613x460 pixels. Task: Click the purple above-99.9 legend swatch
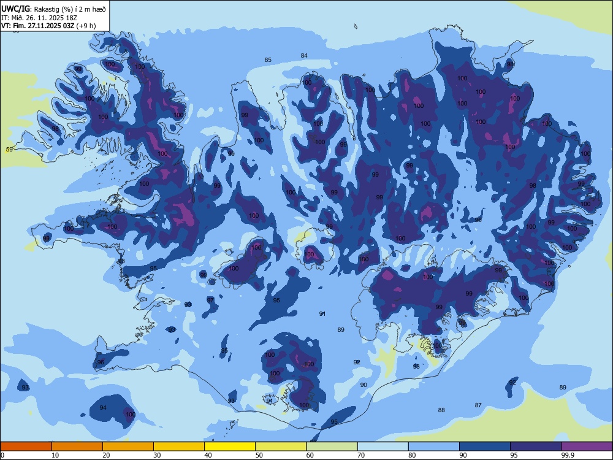587,447
